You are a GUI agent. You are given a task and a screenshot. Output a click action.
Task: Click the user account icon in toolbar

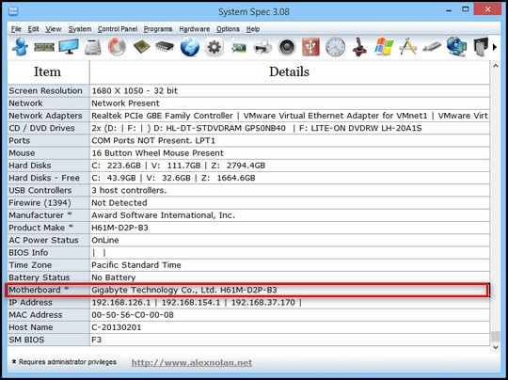pyautogui.click(x=20, y=47)
